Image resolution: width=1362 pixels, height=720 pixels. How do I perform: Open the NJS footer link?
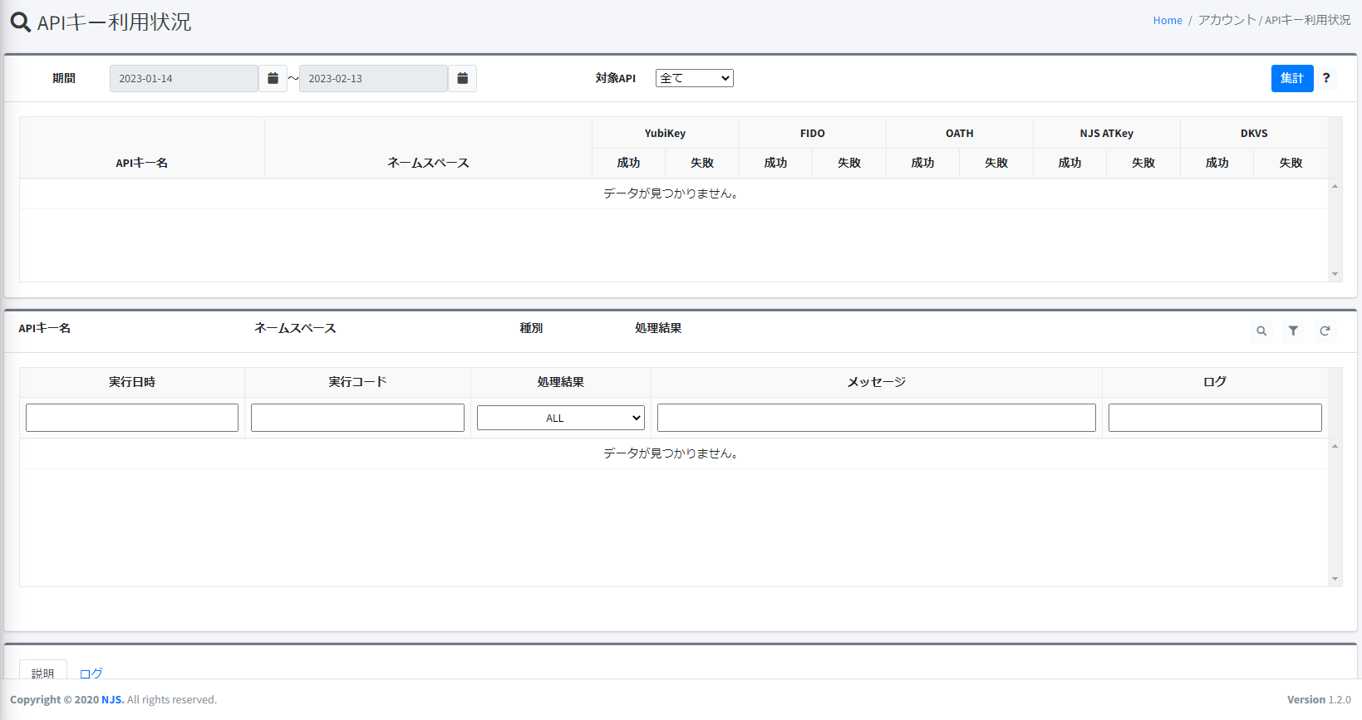point(112,700)
